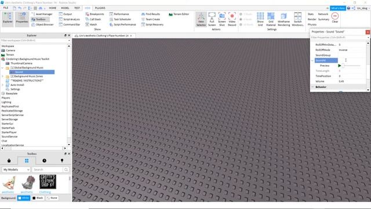Open the Task Scheduler
371x209 pixels.
pos(120,19)
